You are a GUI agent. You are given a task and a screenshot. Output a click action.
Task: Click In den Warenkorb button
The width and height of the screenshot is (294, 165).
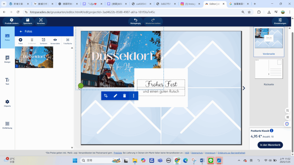(270, 145)
